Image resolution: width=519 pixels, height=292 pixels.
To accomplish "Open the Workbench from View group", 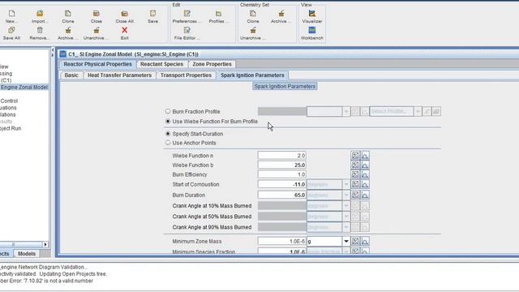I will tap(311, 33).
